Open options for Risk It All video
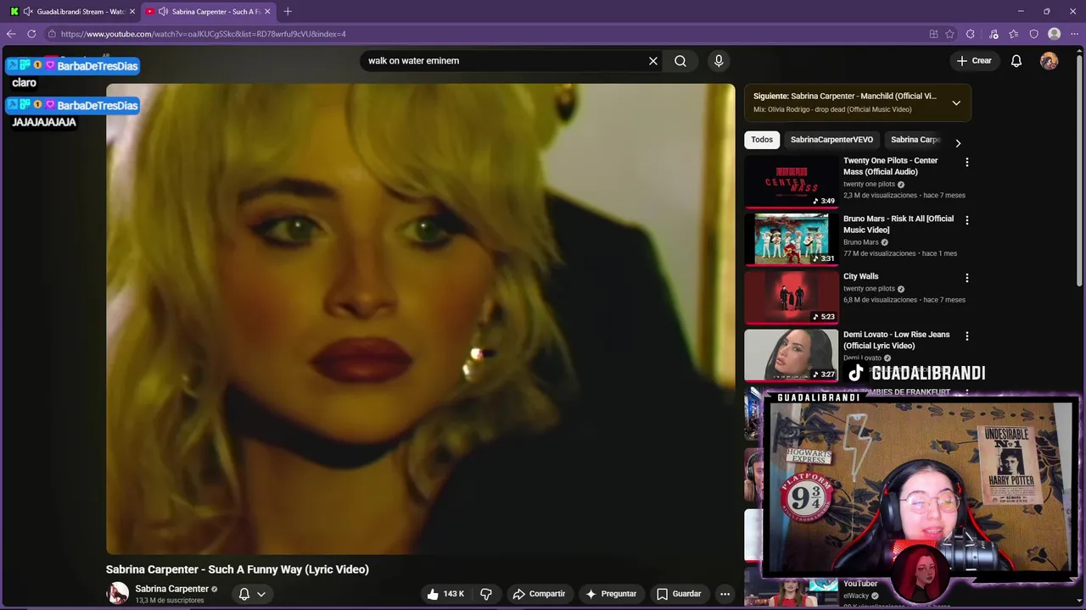Viewport: 1086px width, 610px height. (966, 220)
